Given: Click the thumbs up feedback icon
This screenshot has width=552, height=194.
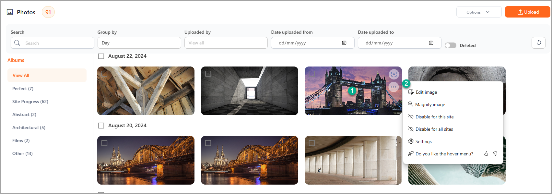Looking at the screenshot, I should 486,154.
